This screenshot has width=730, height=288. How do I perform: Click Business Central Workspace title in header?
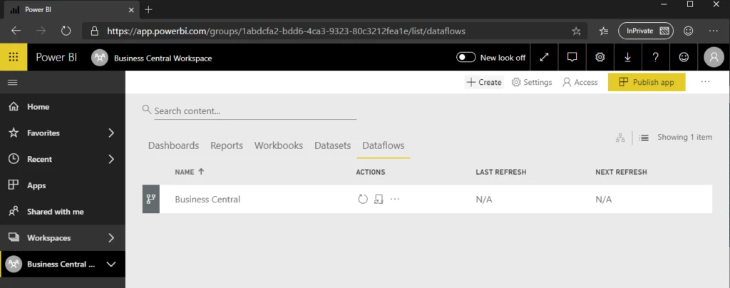163,58
